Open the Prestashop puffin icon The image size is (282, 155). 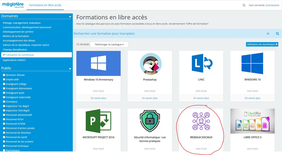[150, 63]
